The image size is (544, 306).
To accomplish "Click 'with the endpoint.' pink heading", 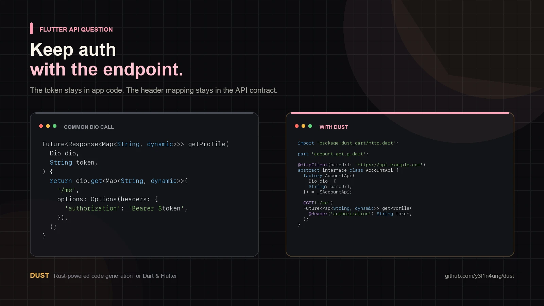I will (107, 69).
